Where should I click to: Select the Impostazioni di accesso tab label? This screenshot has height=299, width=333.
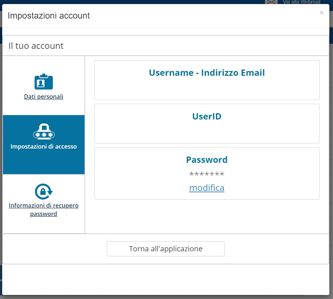pyautogui.click(x=44, y=147)
